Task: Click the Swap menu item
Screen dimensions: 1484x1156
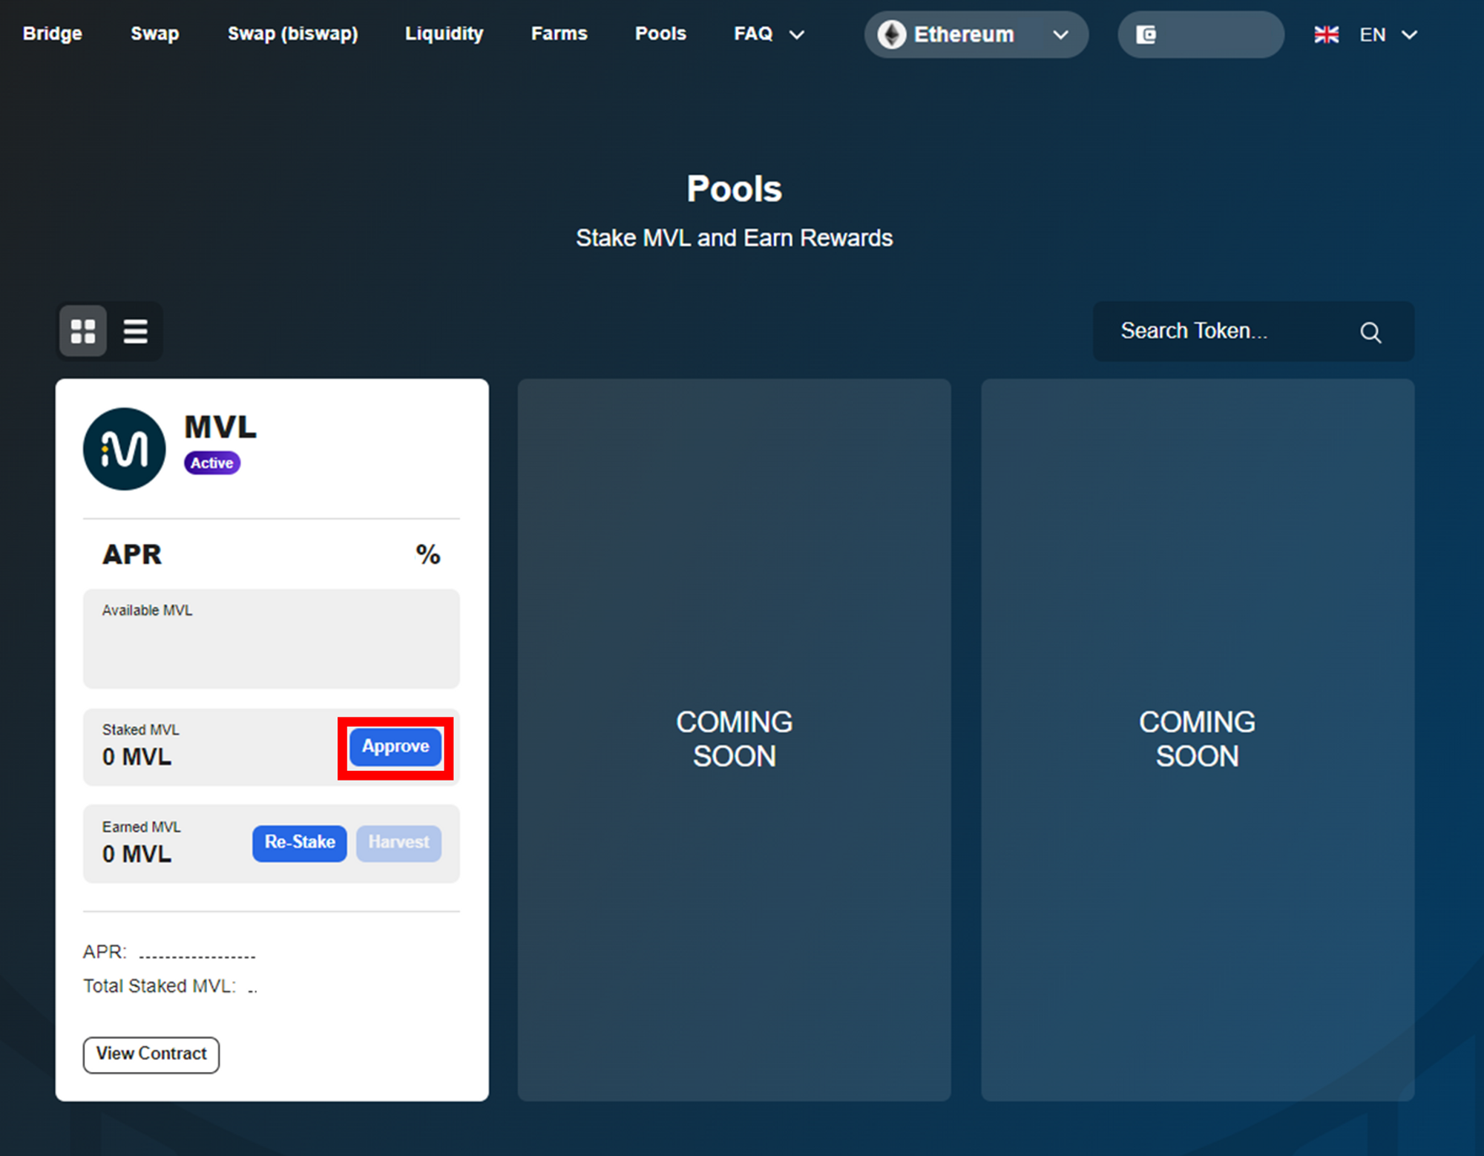Action: point(154,33)
